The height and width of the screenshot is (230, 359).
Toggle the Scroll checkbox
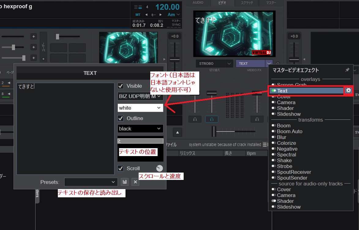pos(121,168)
